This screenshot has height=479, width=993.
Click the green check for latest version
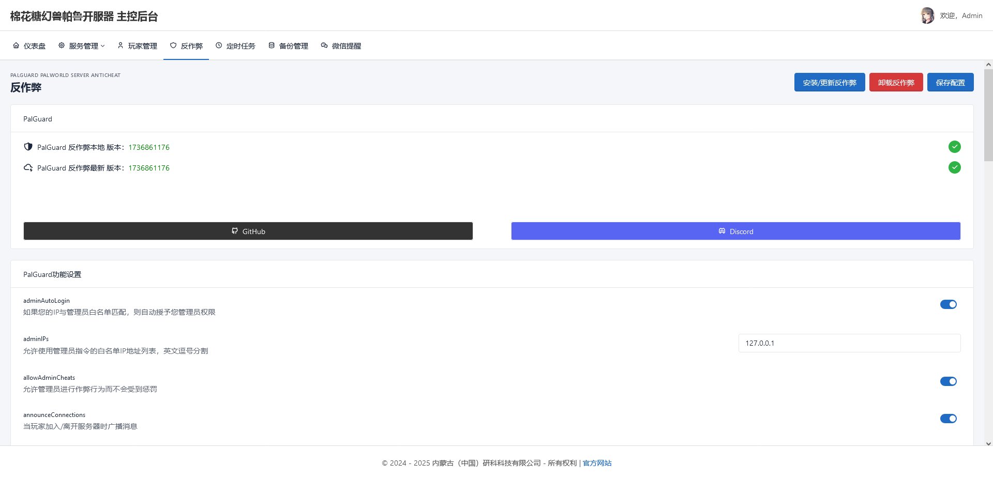click(x=954, y=167)
